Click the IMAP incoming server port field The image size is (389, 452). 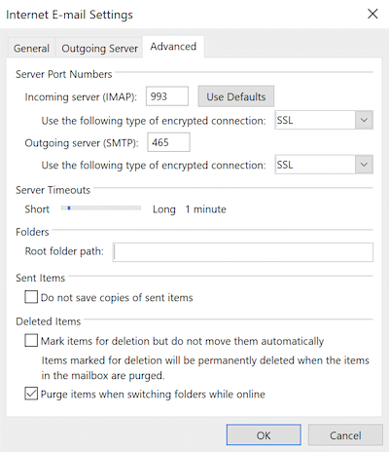tap(167, 96)
